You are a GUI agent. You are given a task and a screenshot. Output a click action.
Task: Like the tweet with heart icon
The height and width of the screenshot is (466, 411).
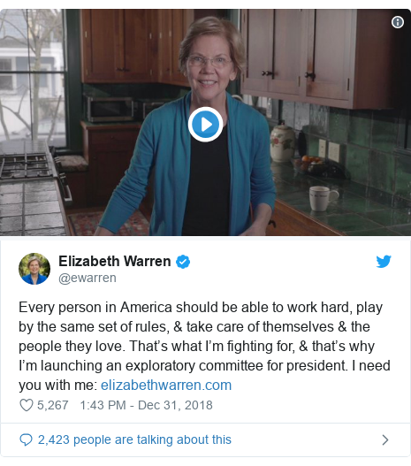pyautogui.click(x=27, y=405)
